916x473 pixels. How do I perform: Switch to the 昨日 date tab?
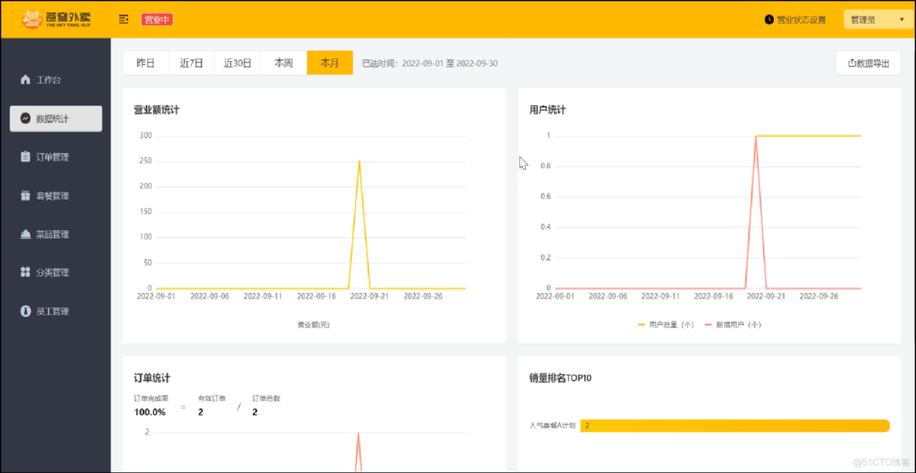145,63
